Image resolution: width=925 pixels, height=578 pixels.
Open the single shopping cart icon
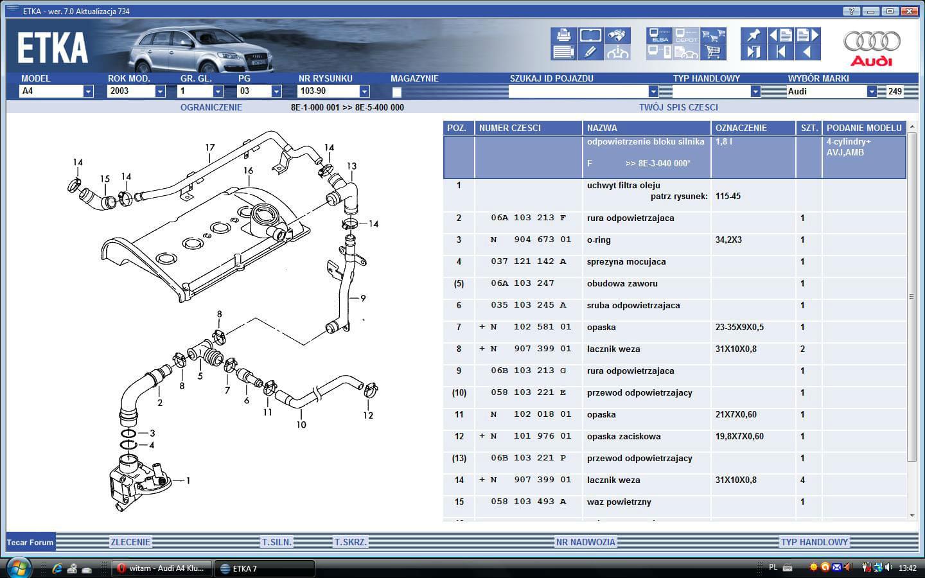[713, 52]
